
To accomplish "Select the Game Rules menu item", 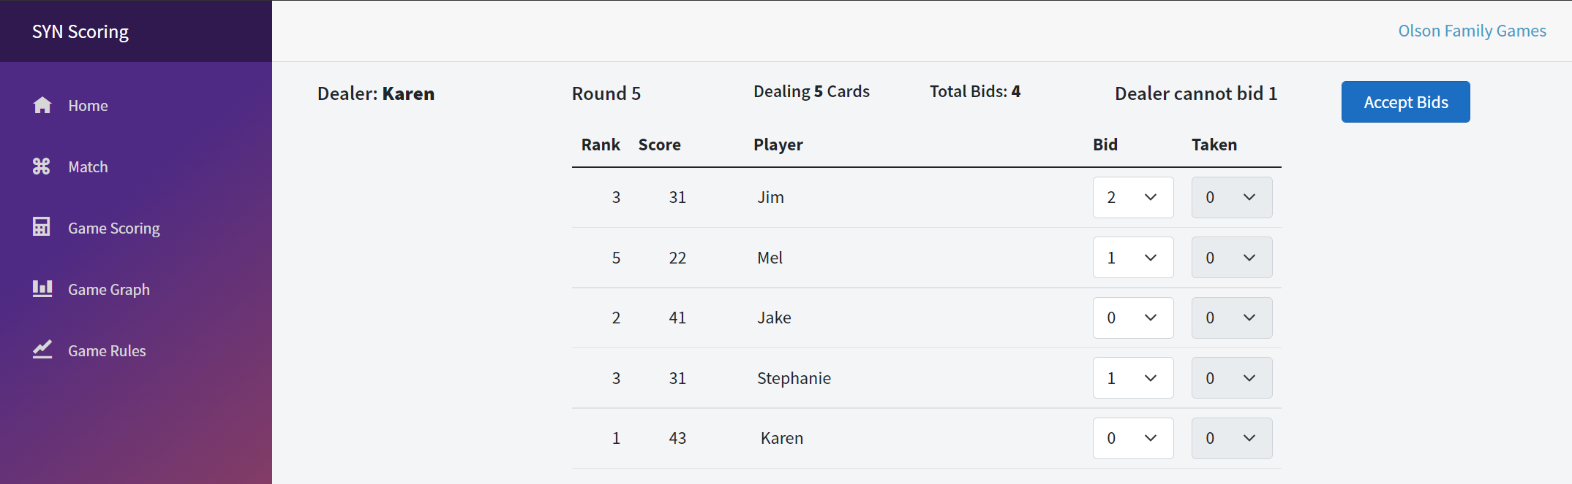I will (x=107, y=351).
